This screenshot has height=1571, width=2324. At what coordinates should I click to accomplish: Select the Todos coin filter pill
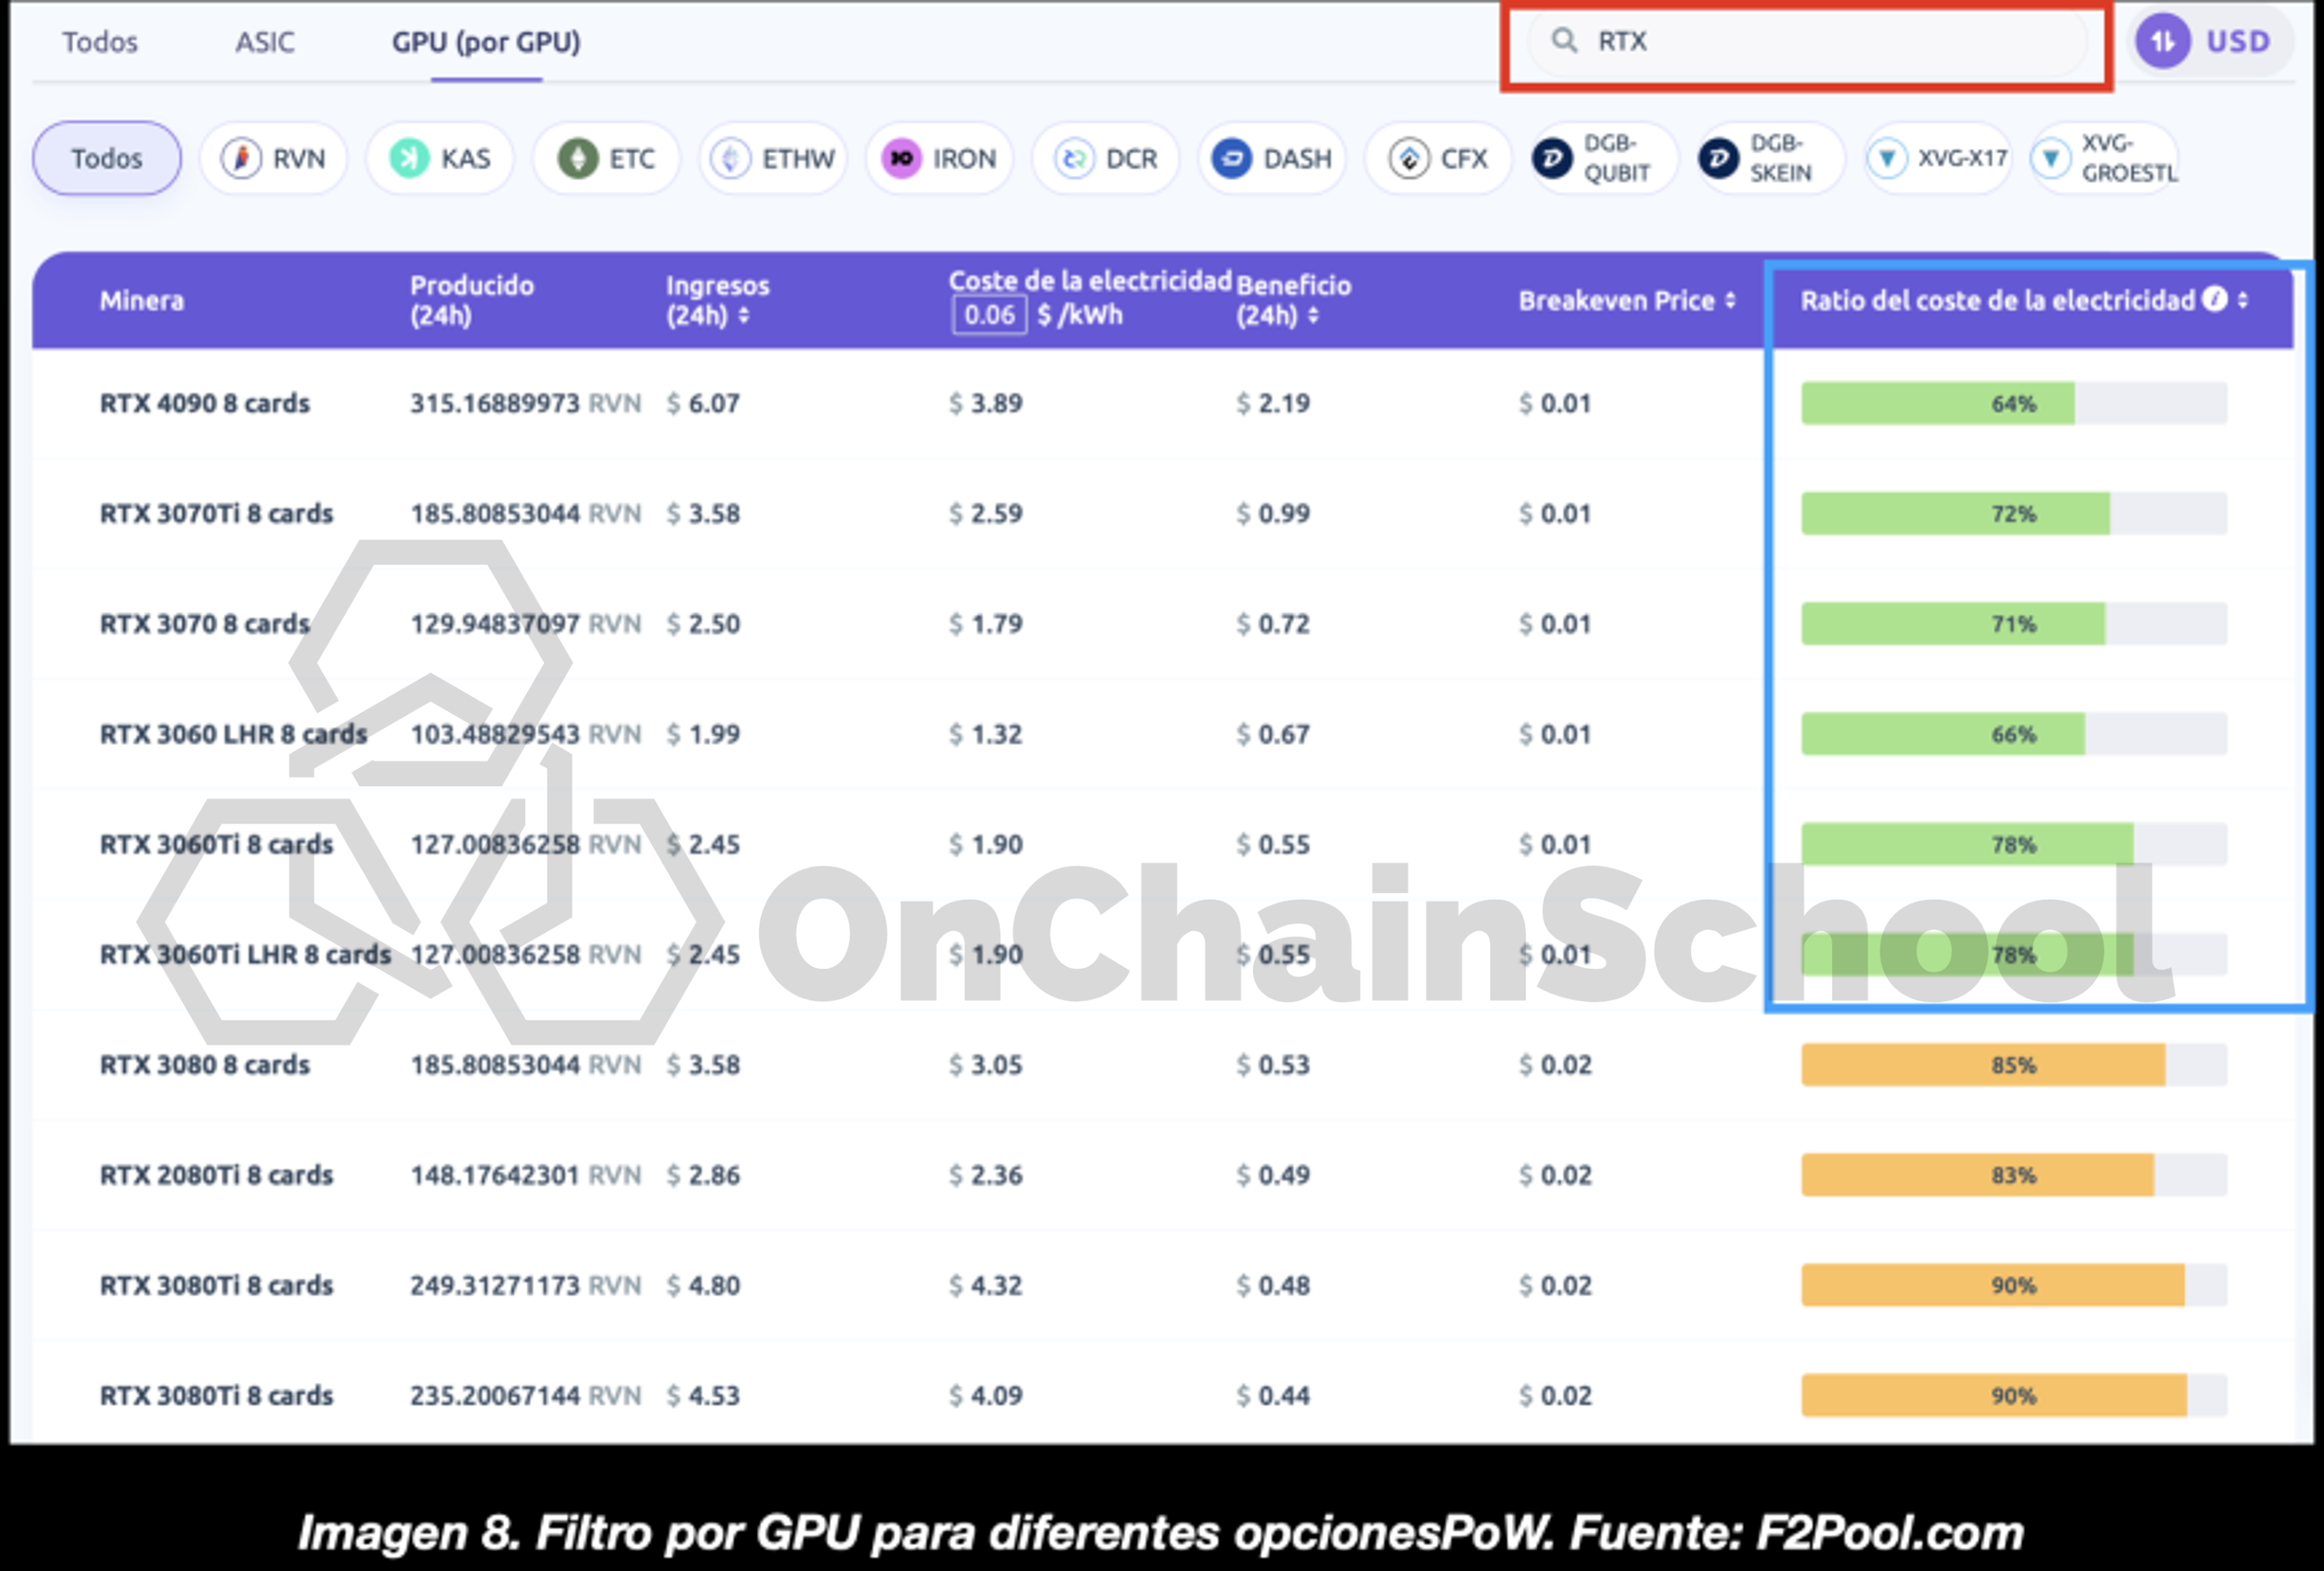click(107, 158)
